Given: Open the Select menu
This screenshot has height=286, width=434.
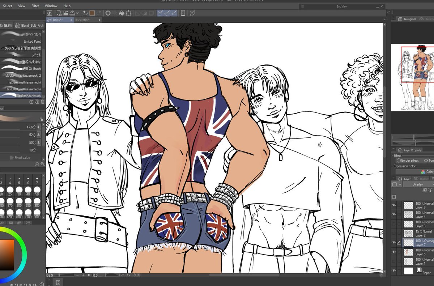Looking at the screenshot, I should pyautogui.click(x=7, y=6).
